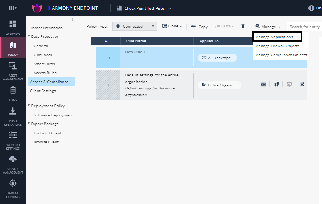Click the Search for entity field
Image resolution: width=322 pixels, height=204 pixels.
304,27
